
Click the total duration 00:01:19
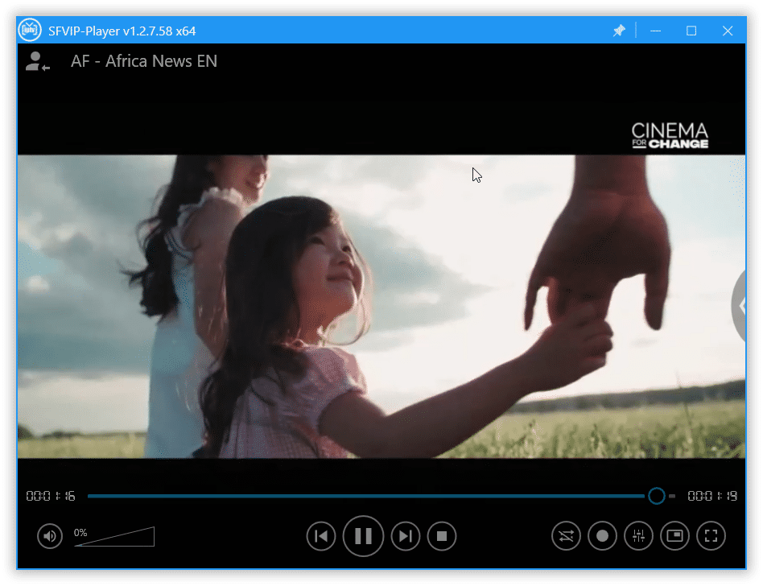tap(712, 496)
